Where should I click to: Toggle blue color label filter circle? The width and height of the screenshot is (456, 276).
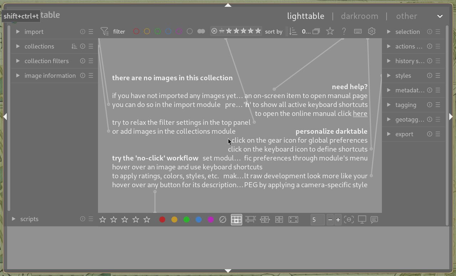pos(168,31)
